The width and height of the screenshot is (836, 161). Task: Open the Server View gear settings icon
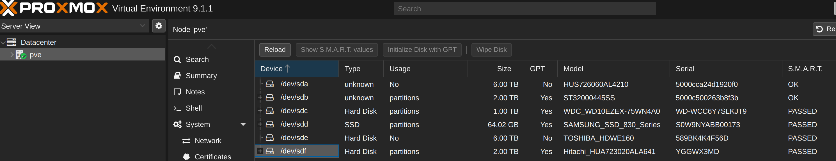point(159,26)
